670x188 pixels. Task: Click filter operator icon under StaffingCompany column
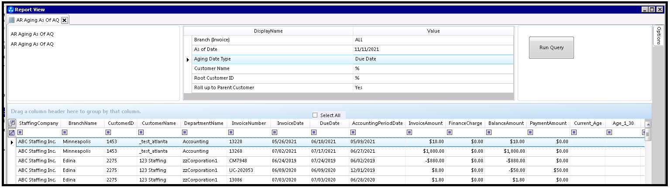tap(21, 132)
